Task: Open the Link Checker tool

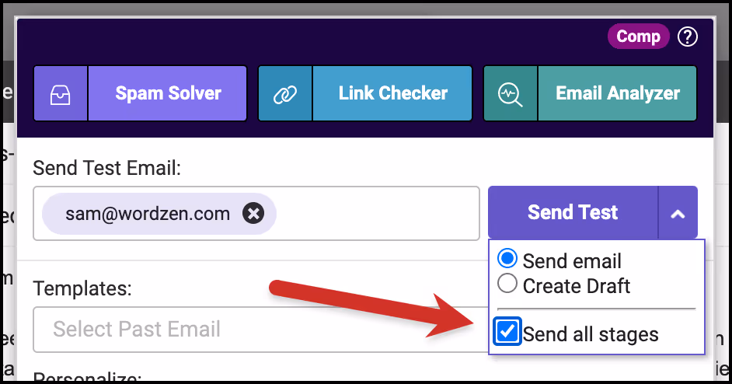Action: (x=392, y=93)
